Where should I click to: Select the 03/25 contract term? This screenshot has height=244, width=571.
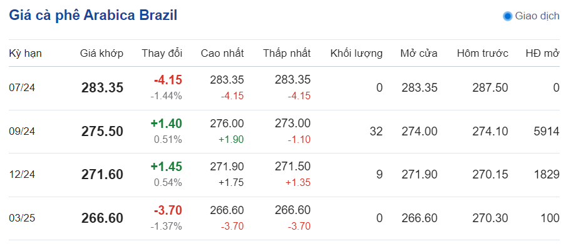click(x=22, y=218)
